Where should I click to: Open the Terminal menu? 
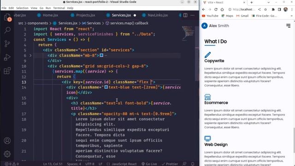(x=59, y=8)
